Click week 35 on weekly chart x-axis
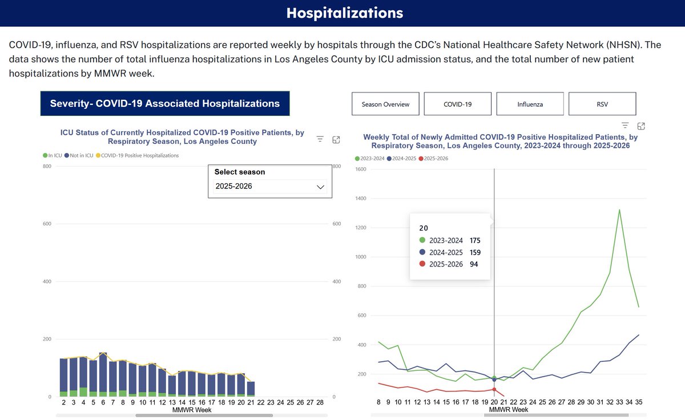Screen dimensions: 685x420 pos(638,402)
